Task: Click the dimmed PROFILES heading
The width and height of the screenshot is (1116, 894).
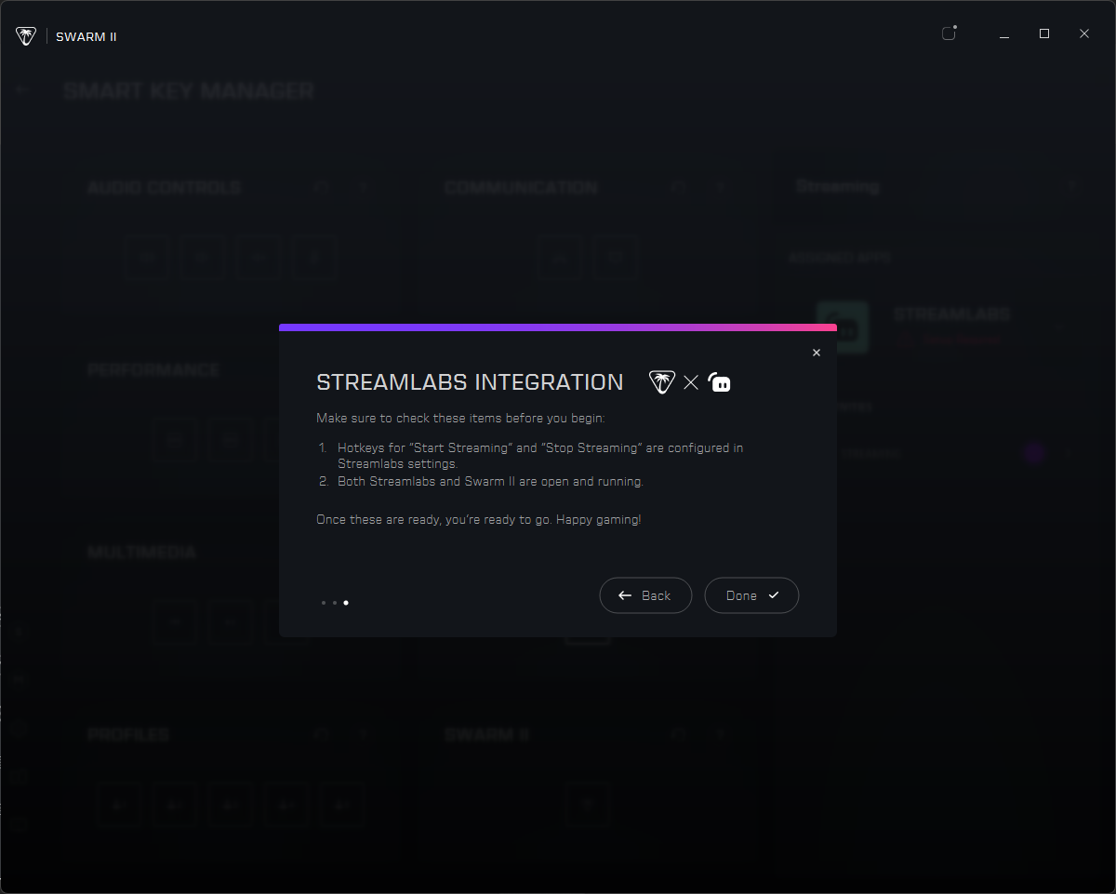Action: [x=128, y=734]
